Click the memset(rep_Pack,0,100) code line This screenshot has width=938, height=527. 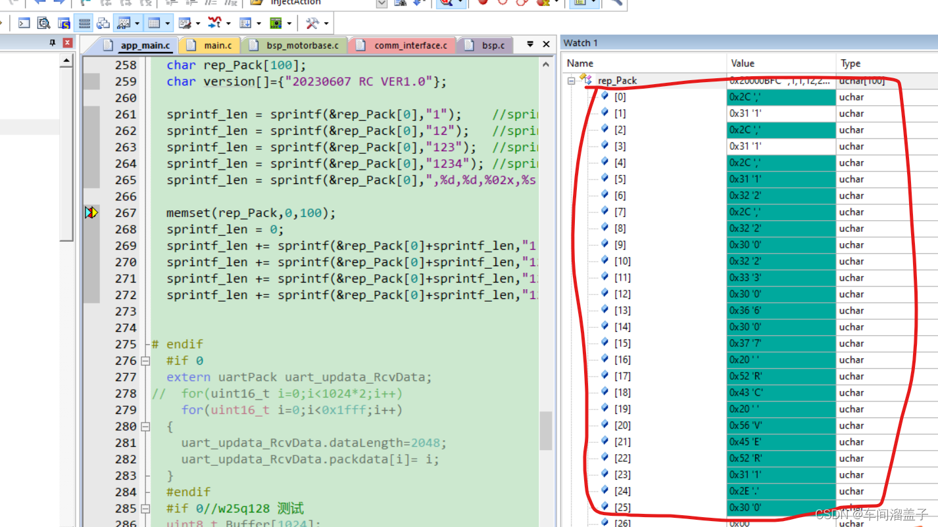(x=251, y=213)
